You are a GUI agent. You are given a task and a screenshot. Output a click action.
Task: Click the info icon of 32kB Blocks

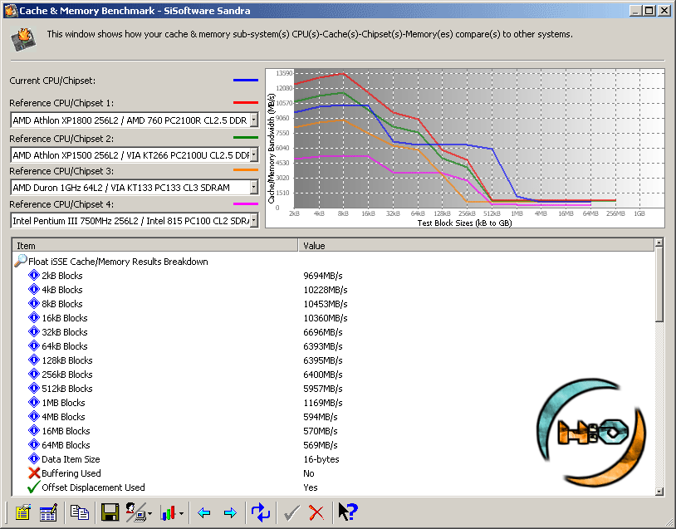(33, 331)
